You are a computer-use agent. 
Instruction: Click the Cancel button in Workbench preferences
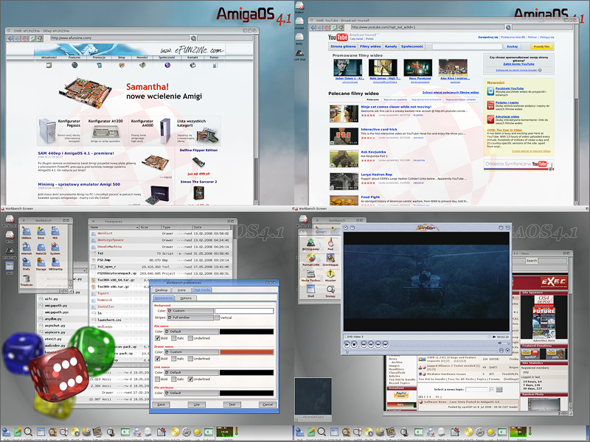point(268,404)
